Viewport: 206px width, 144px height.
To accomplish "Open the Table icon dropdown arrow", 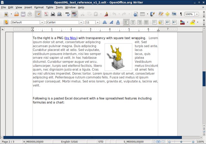I will pos(147,14).
